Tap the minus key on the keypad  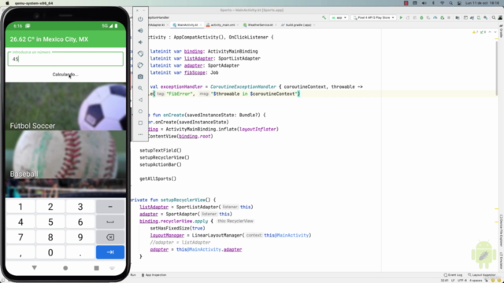(110, 207)
